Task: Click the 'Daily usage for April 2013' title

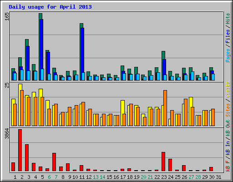Action: pyautogui.click(x=50, y=7)
